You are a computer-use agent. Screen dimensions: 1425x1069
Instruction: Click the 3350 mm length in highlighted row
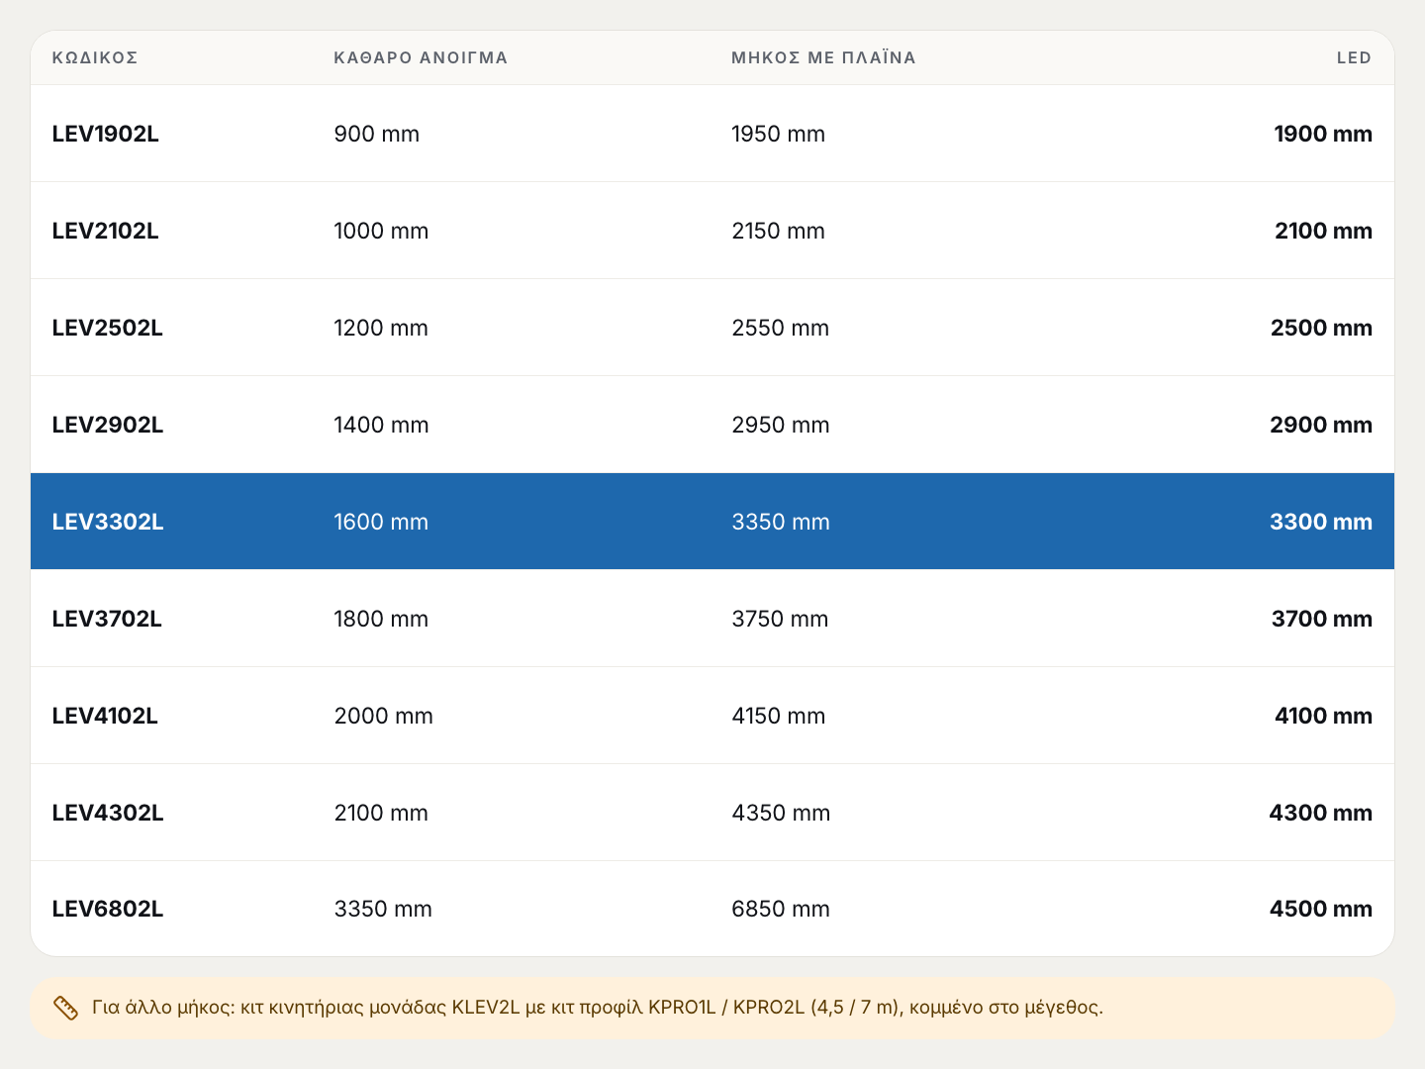point(781,522)
